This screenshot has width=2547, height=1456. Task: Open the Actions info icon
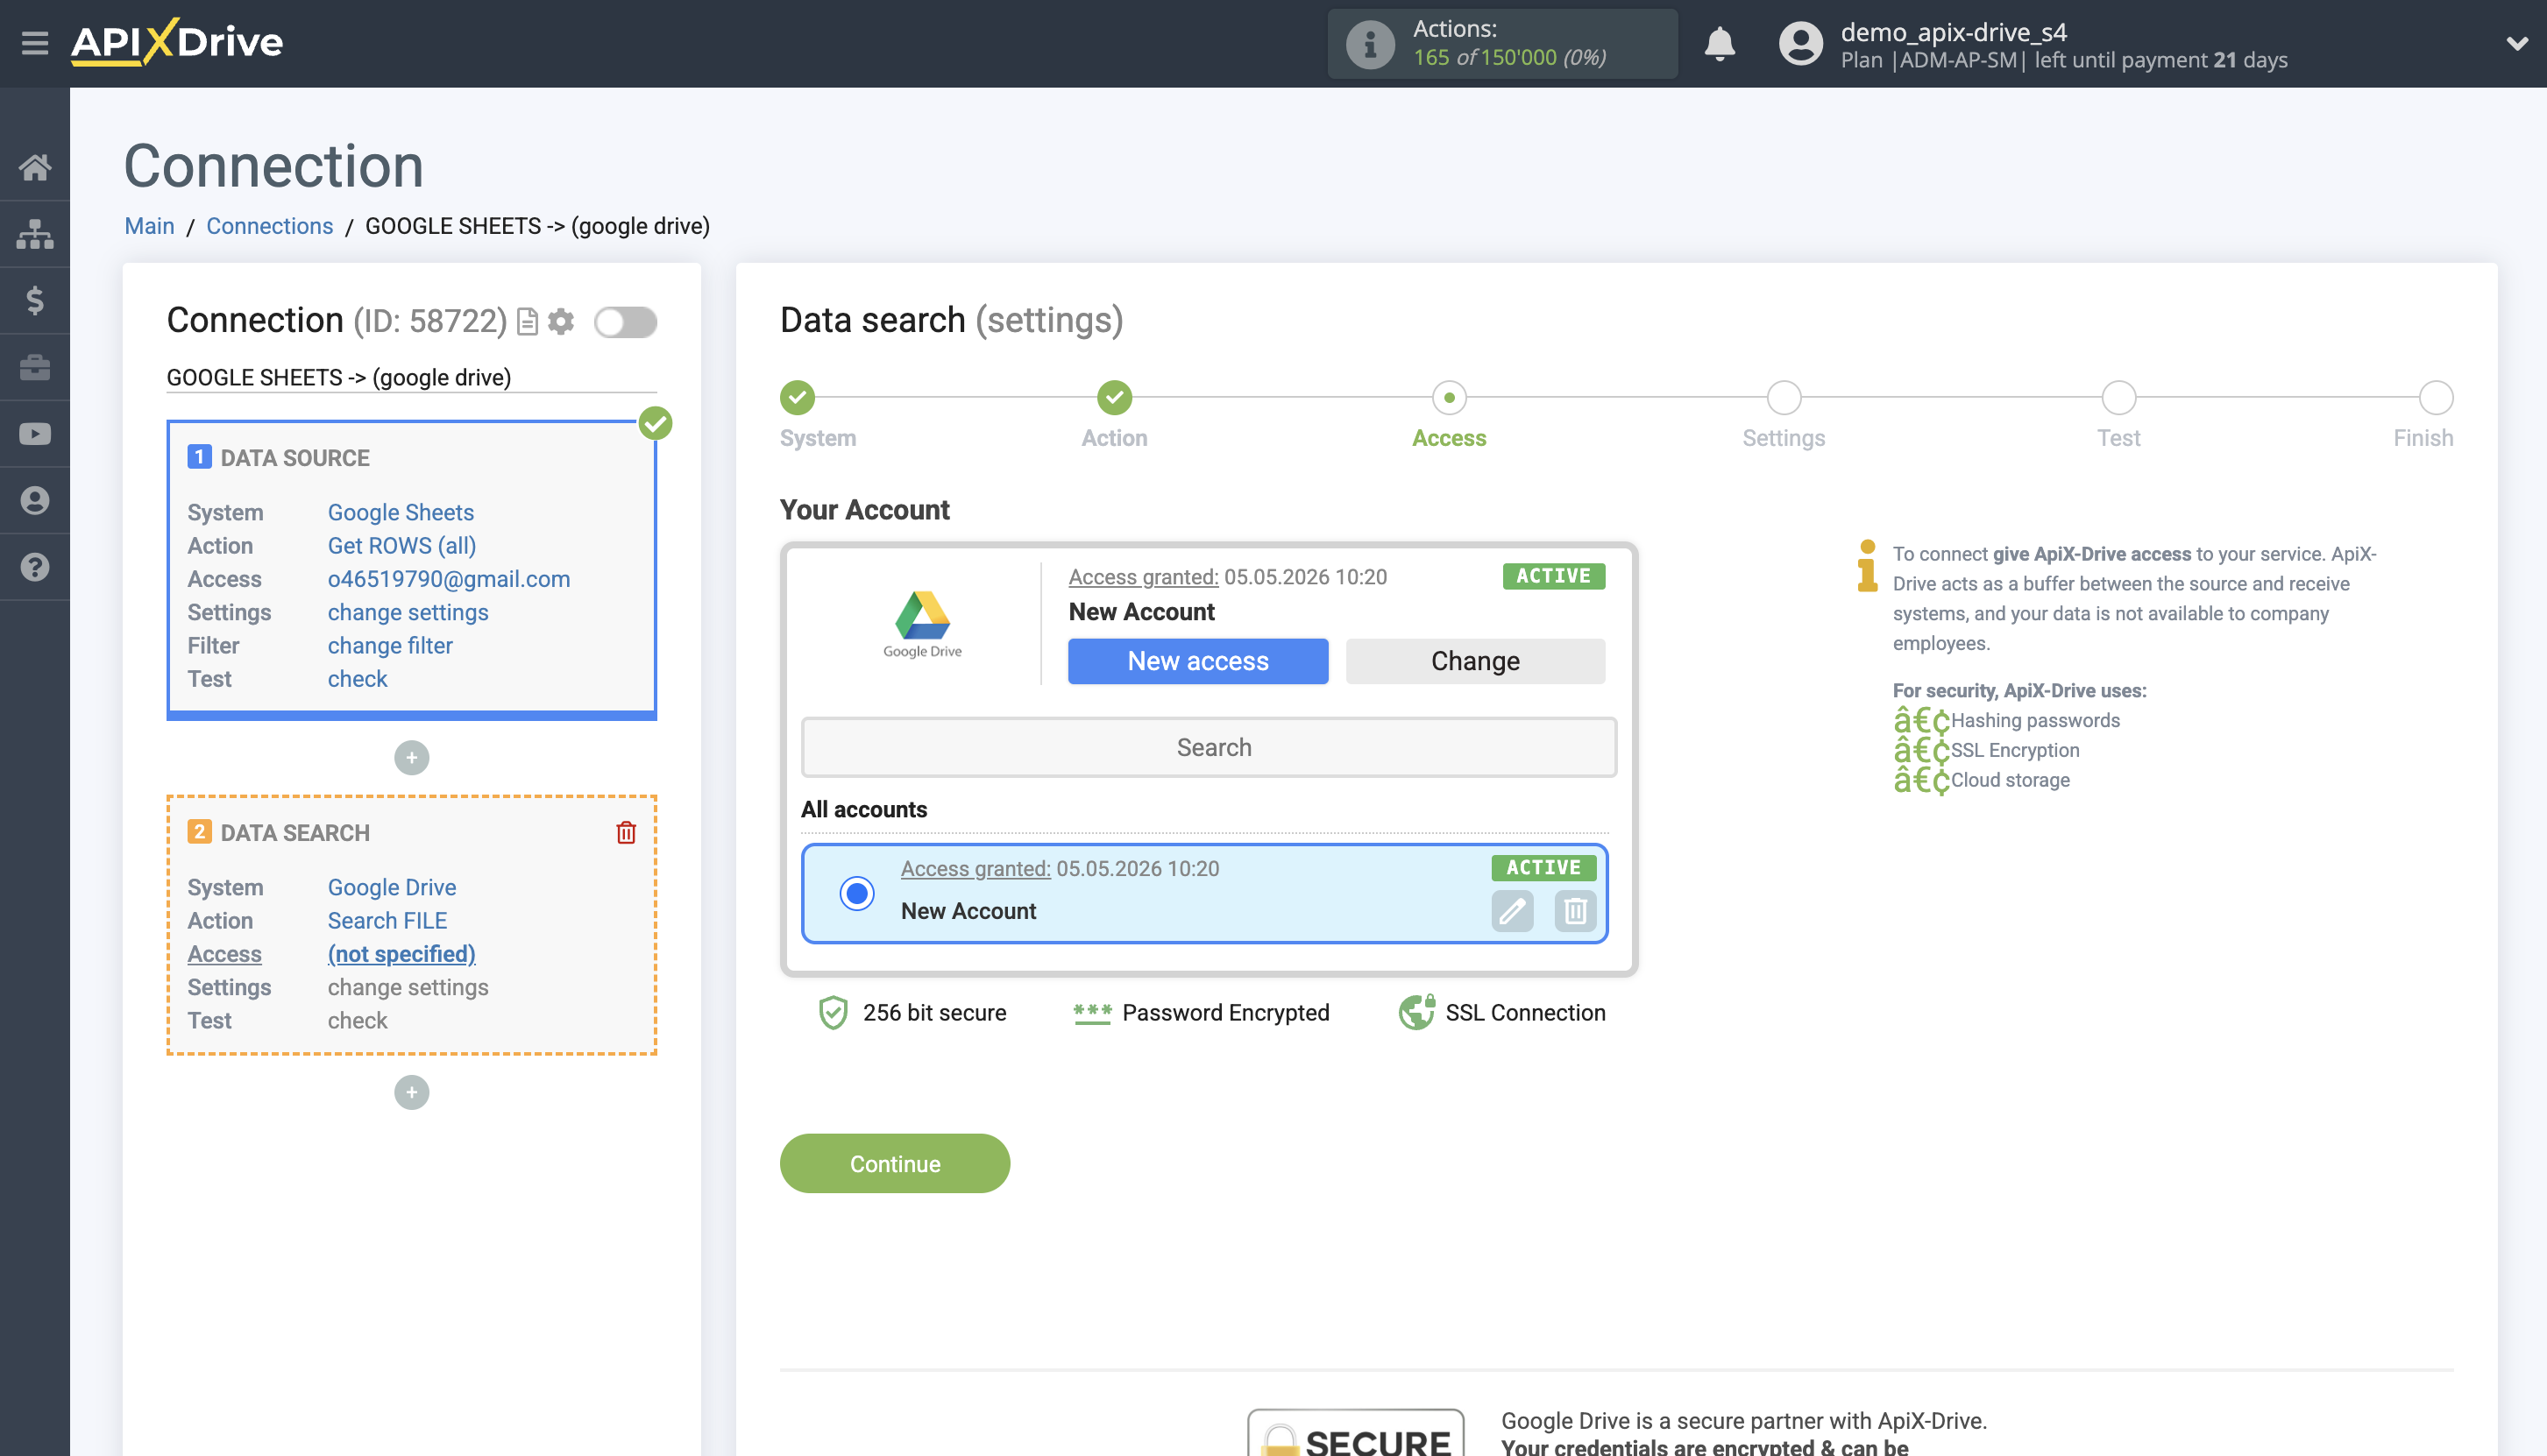point(1370,44)
